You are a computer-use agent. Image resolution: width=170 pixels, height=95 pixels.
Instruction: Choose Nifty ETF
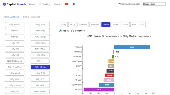(40, 85)
